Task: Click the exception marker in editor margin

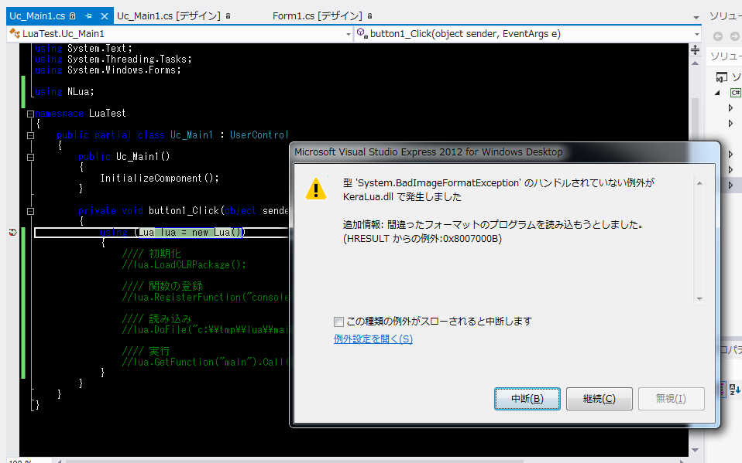Action: 12,233
